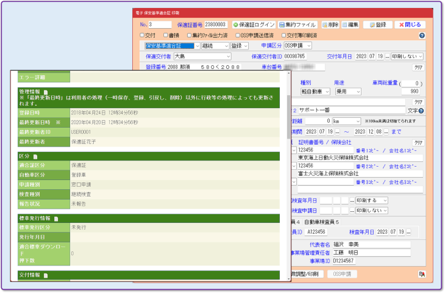Click the No. field containing 3
Image resolution: width=445 pixels, height=293 pixels.
tap(160, 25)
